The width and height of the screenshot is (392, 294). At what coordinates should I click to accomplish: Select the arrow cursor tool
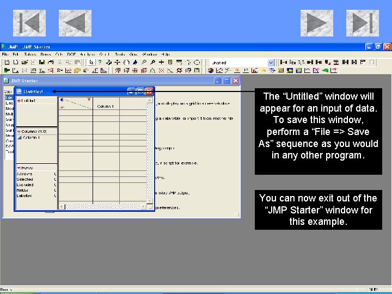point(91,63)
